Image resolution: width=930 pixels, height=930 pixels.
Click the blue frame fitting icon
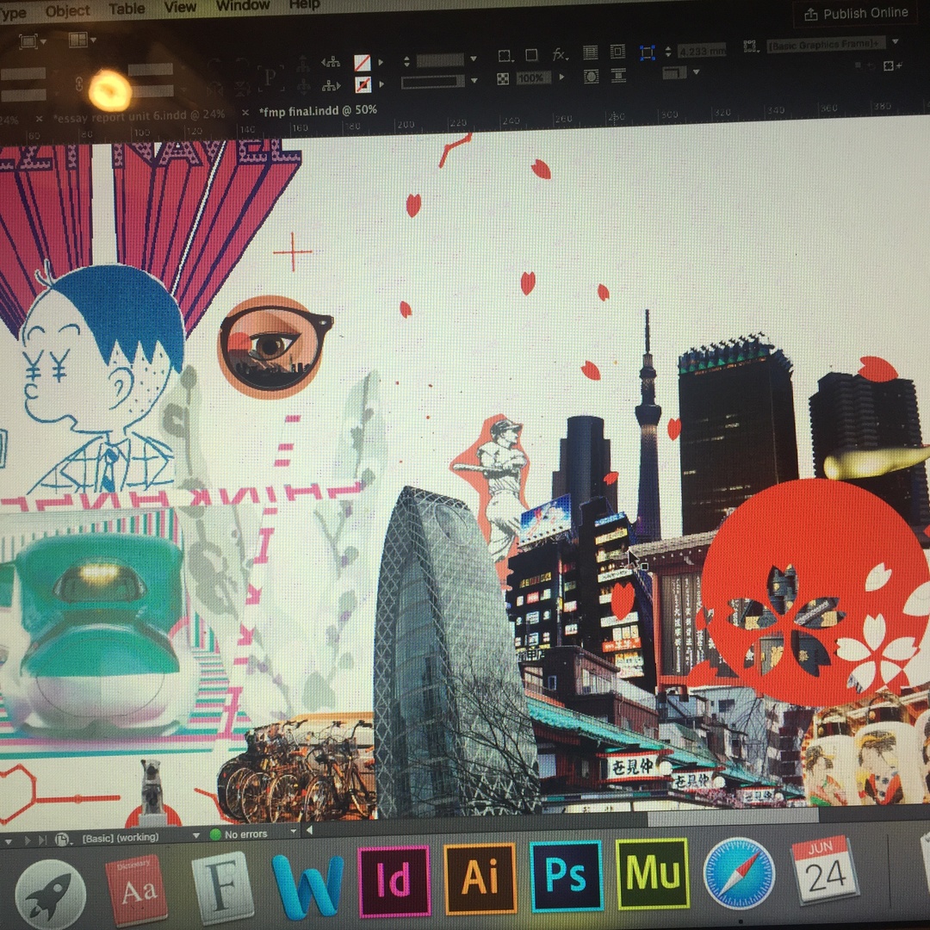tap(647, 53)
